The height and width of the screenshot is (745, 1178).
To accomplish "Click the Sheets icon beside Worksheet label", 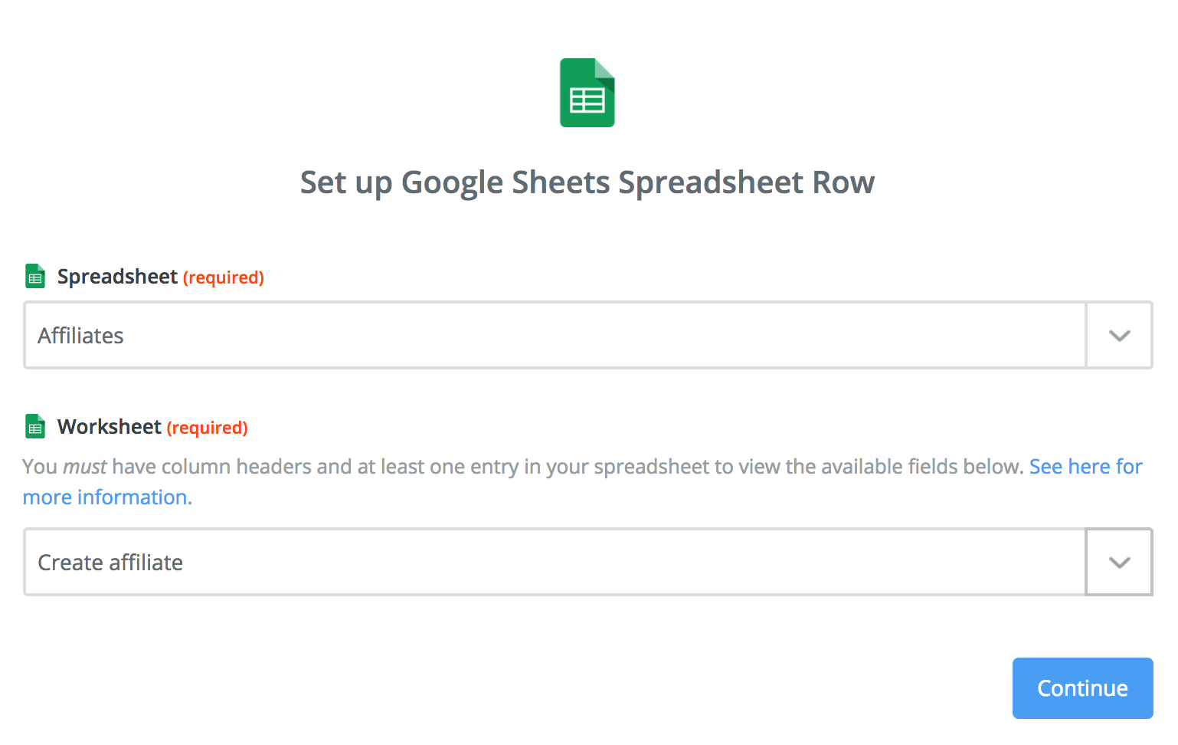I will click(35, 426).
